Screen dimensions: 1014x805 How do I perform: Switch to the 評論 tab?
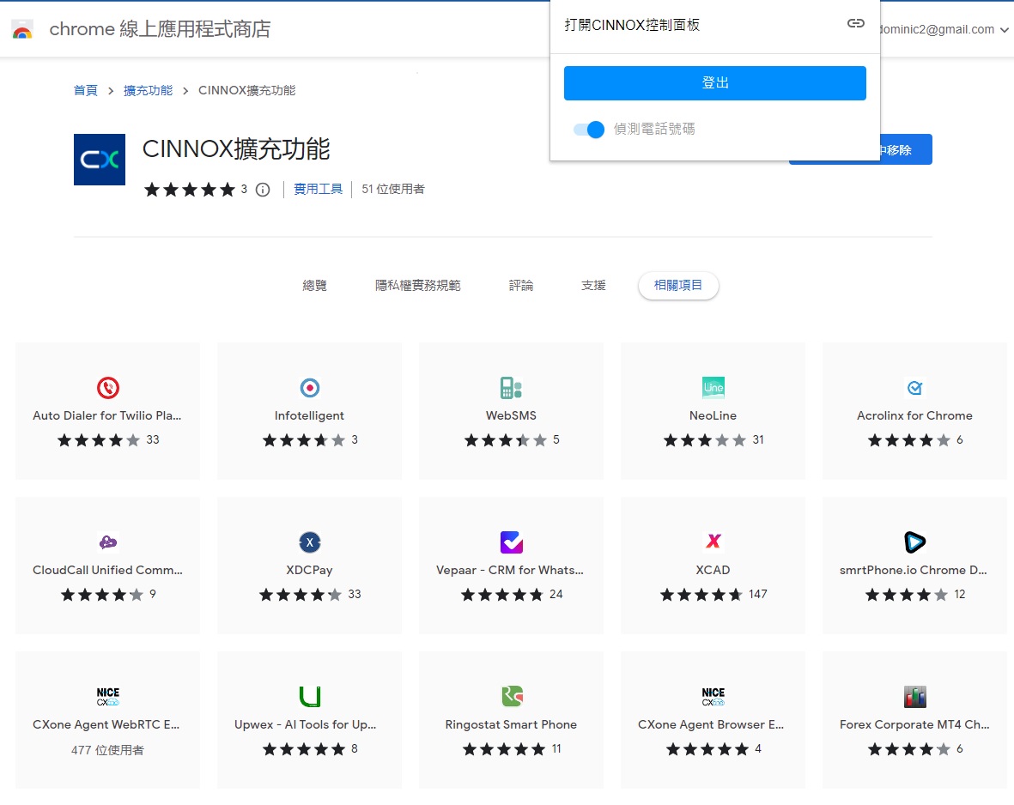[x=520, y=285]
